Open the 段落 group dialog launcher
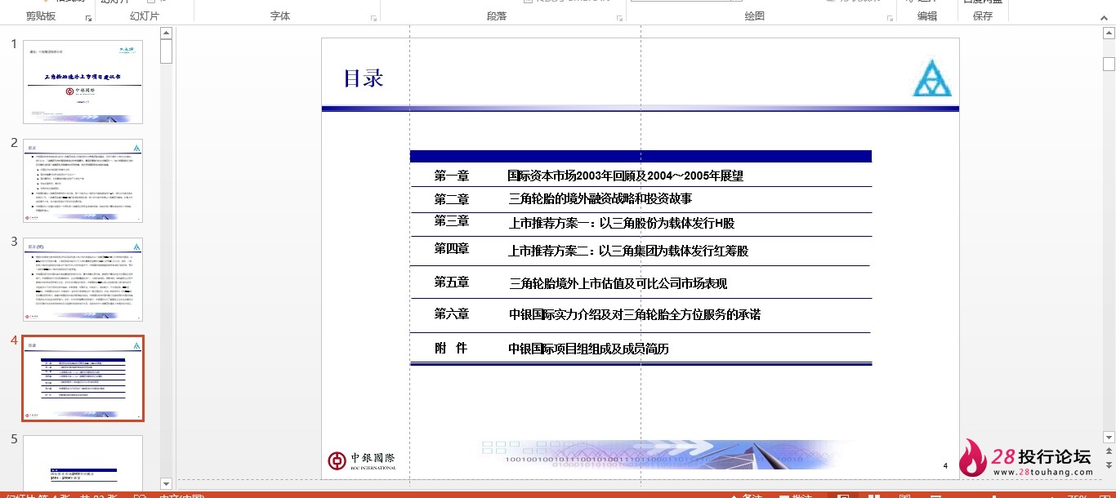Image resolution: width=1116 pixels, height=498 pixels. pos(619,17)
